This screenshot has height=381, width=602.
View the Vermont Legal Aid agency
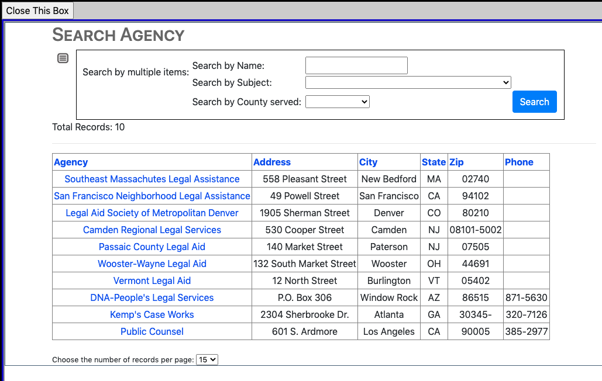(152, 280)
